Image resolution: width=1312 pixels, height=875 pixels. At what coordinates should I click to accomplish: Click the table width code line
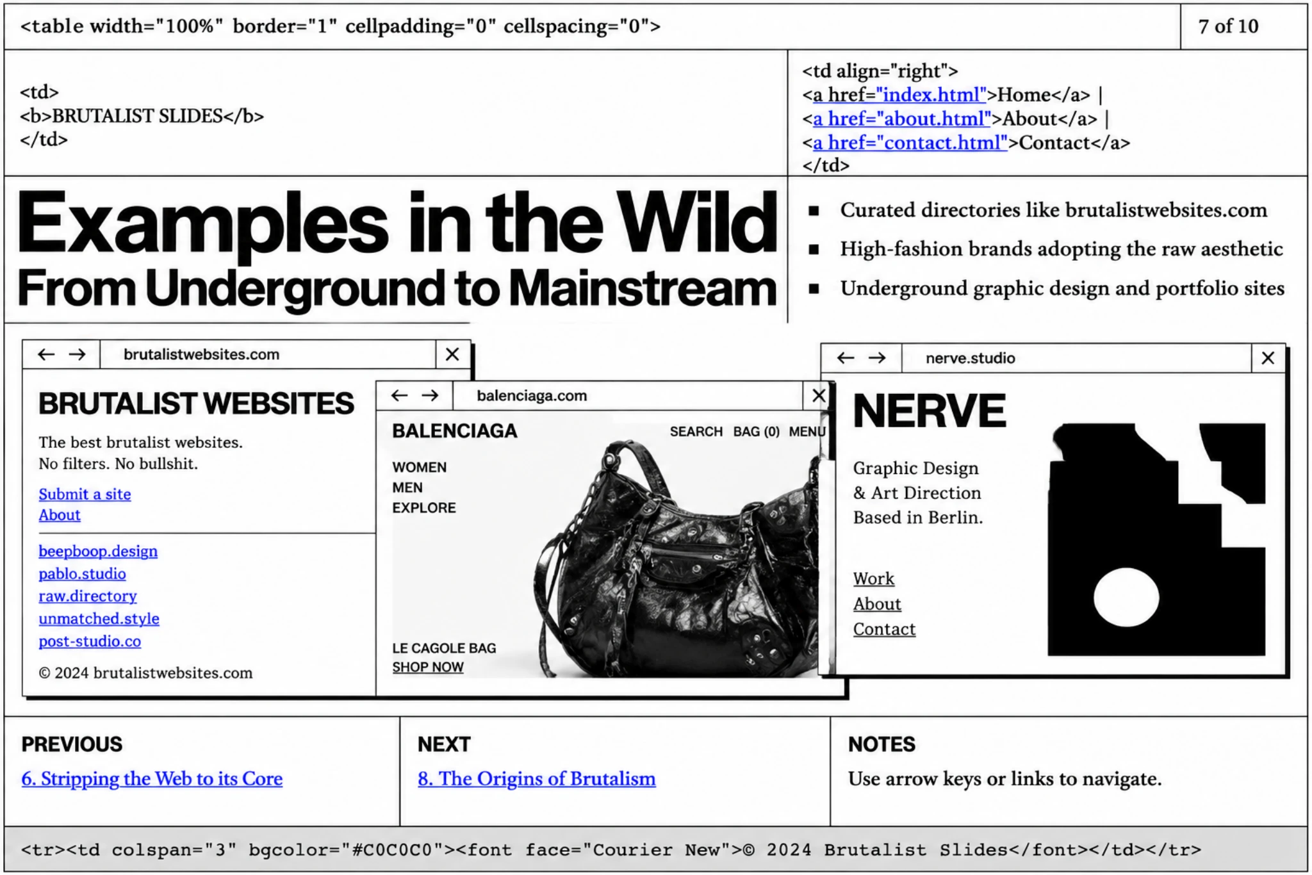pos(340,26)
